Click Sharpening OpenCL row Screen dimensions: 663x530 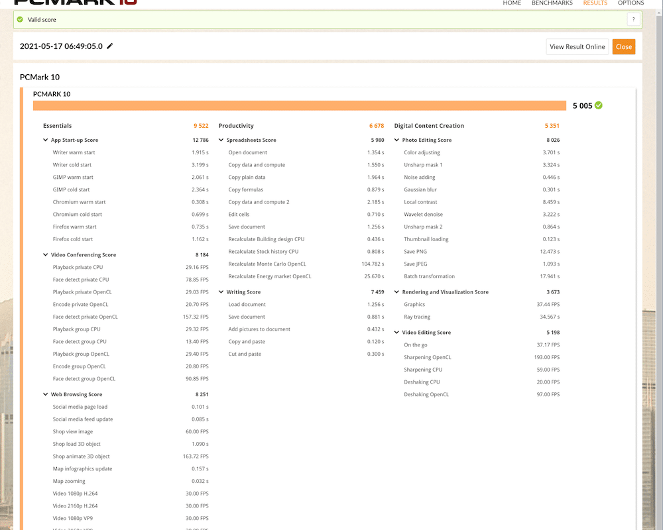tap(481, 358)
